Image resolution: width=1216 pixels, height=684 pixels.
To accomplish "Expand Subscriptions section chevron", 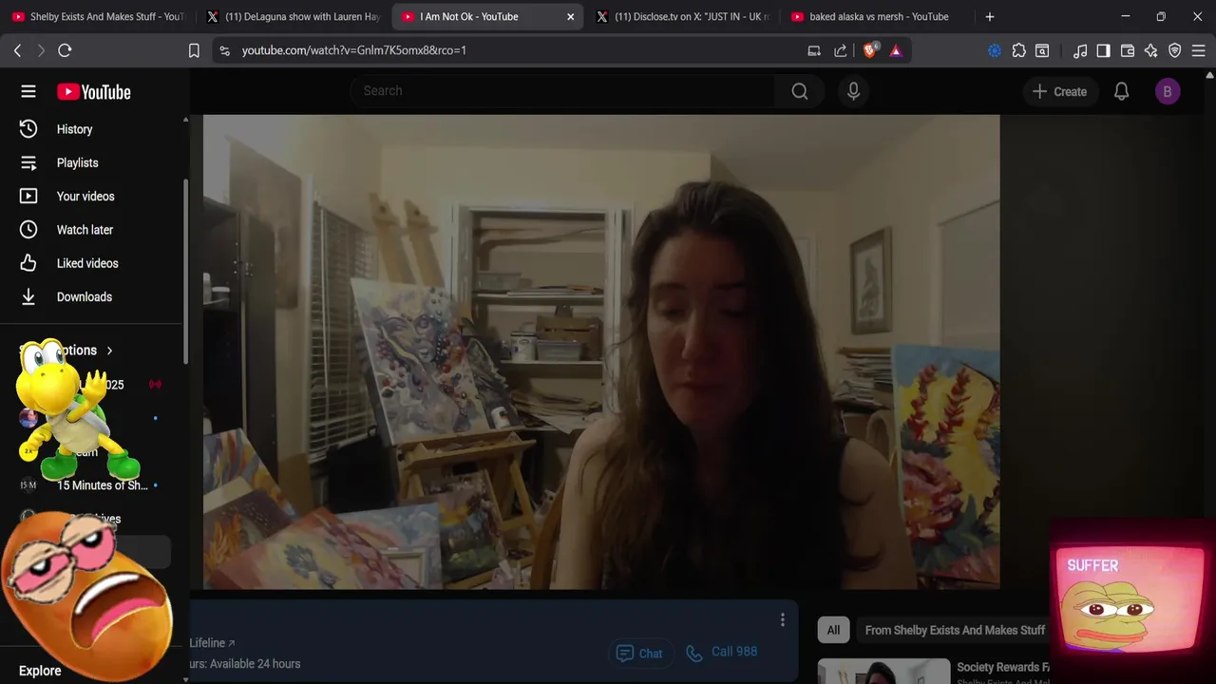I will [109, 351].
